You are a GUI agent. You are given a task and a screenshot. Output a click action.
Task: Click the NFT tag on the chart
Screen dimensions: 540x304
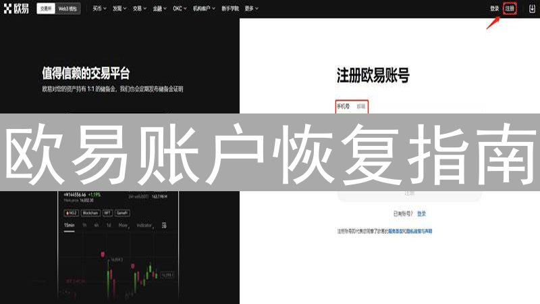107,213
